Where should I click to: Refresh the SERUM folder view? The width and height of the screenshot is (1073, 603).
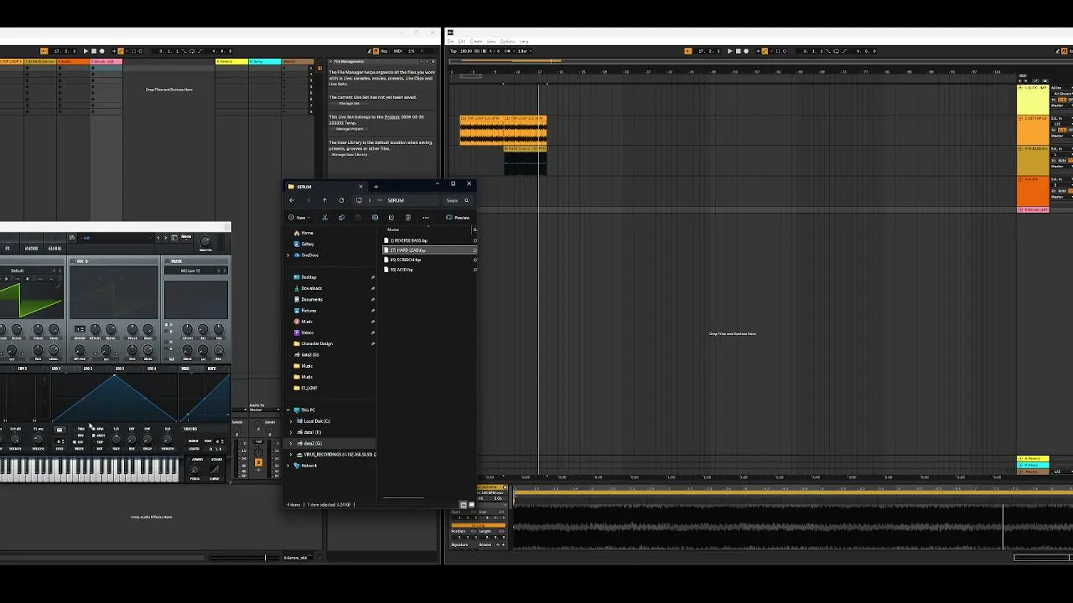(341, 200)
